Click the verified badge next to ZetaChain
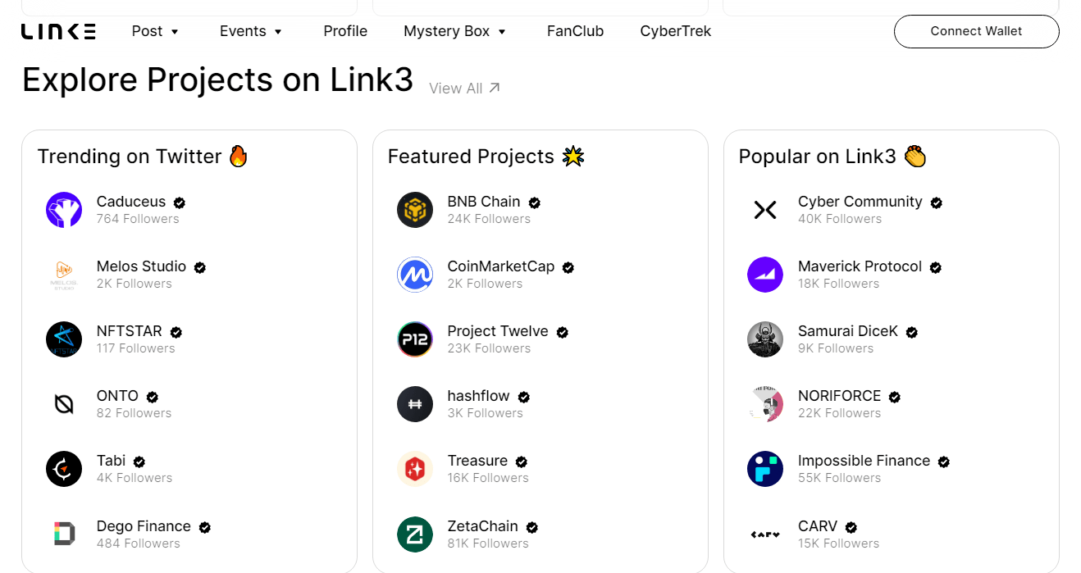The height and width of the screenshot is (573, 1081). pos(531,527)
